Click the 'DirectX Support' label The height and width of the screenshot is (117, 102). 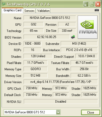[64, 57]
